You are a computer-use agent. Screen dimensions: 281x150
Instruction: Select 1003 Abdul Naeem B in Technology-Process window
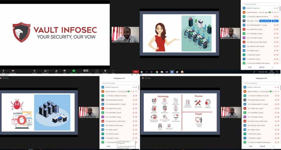point(261,100)
